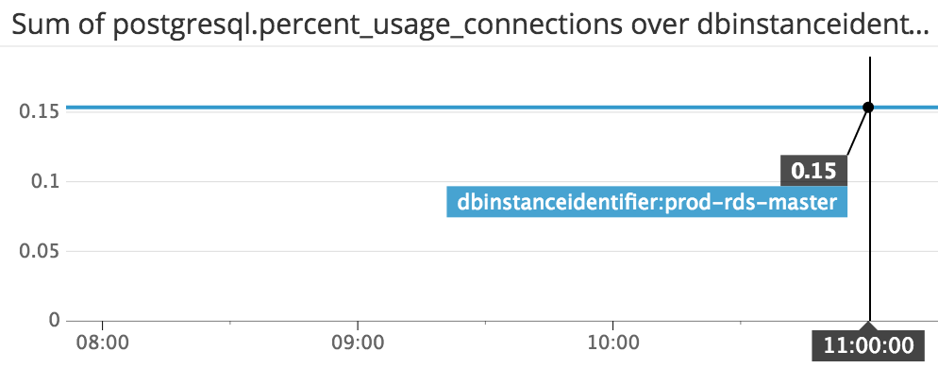Click the blue series line near 09:00
The image size is (938, 368).
[x=357, y=108]
